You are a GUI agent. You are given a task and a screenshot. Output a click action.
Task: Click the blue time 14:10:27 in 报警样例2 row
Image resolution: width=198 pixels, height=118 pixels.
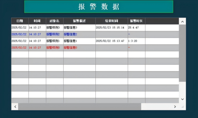point(37,34)
